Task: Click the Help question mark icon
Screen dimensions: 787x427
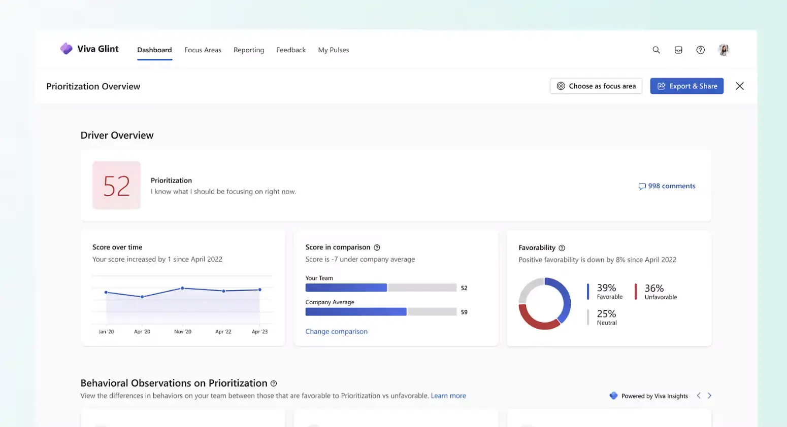Action: [700, 50]
